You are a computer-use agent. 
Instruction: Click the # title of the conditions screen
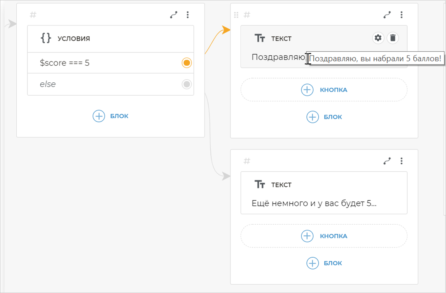[x=33, y=15]
